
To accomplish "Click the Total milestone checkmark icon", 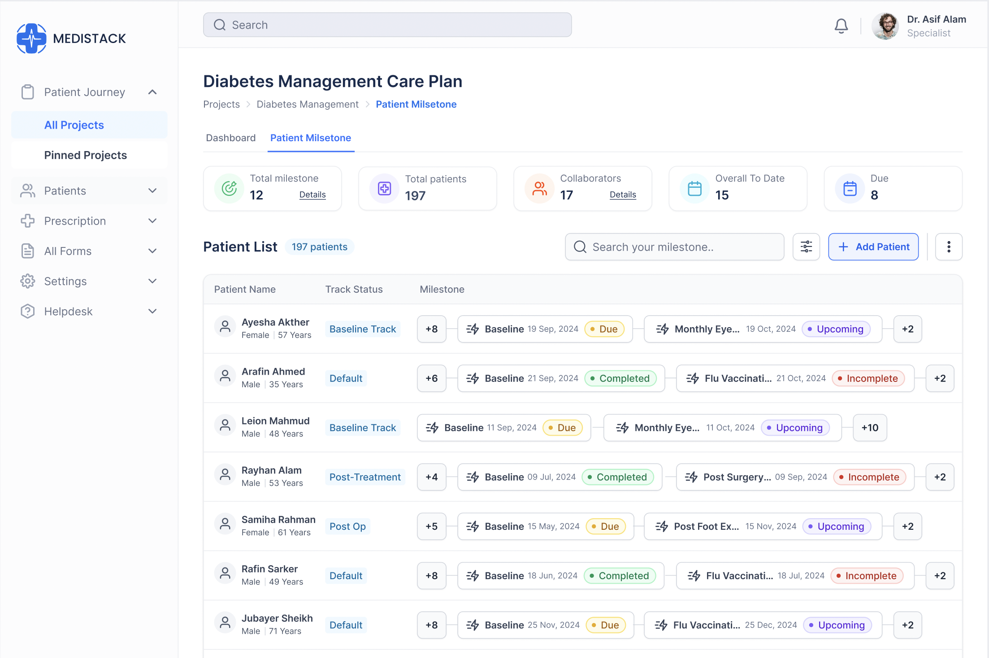I will coord(229,188).
